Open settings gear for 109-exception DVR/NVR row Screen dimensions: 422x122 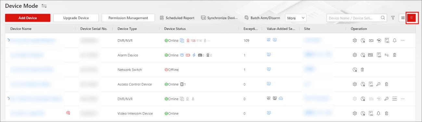pyautogui.click(x=355, y=41)
